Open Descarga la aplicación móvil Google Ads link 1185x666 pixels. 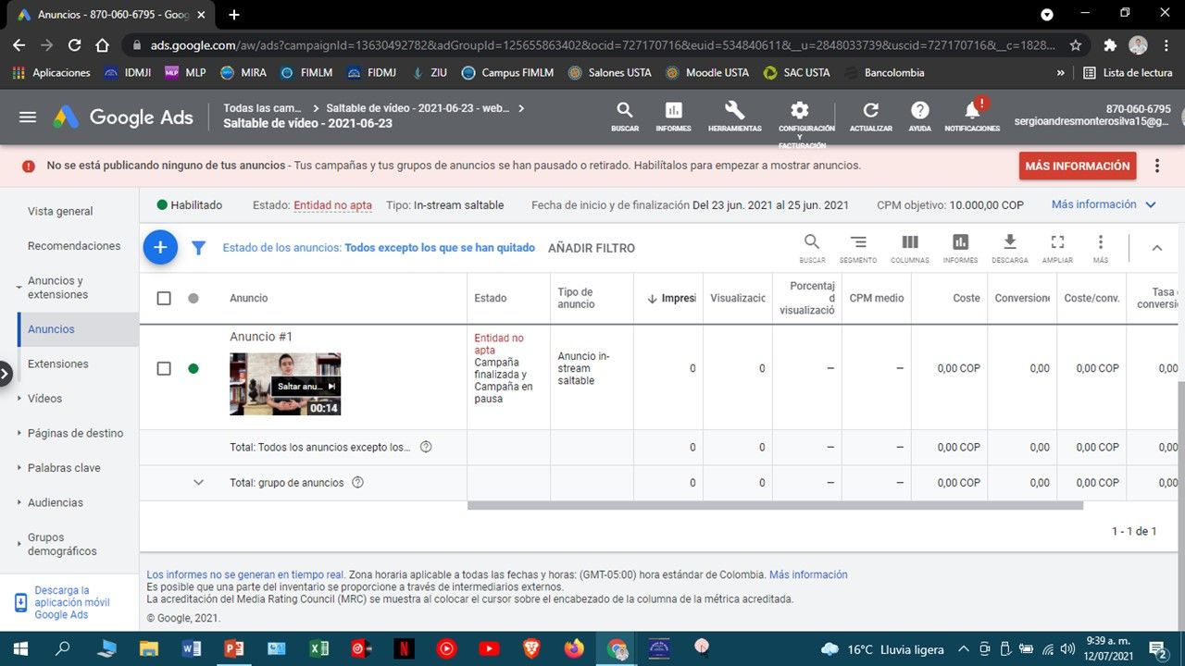72,602
